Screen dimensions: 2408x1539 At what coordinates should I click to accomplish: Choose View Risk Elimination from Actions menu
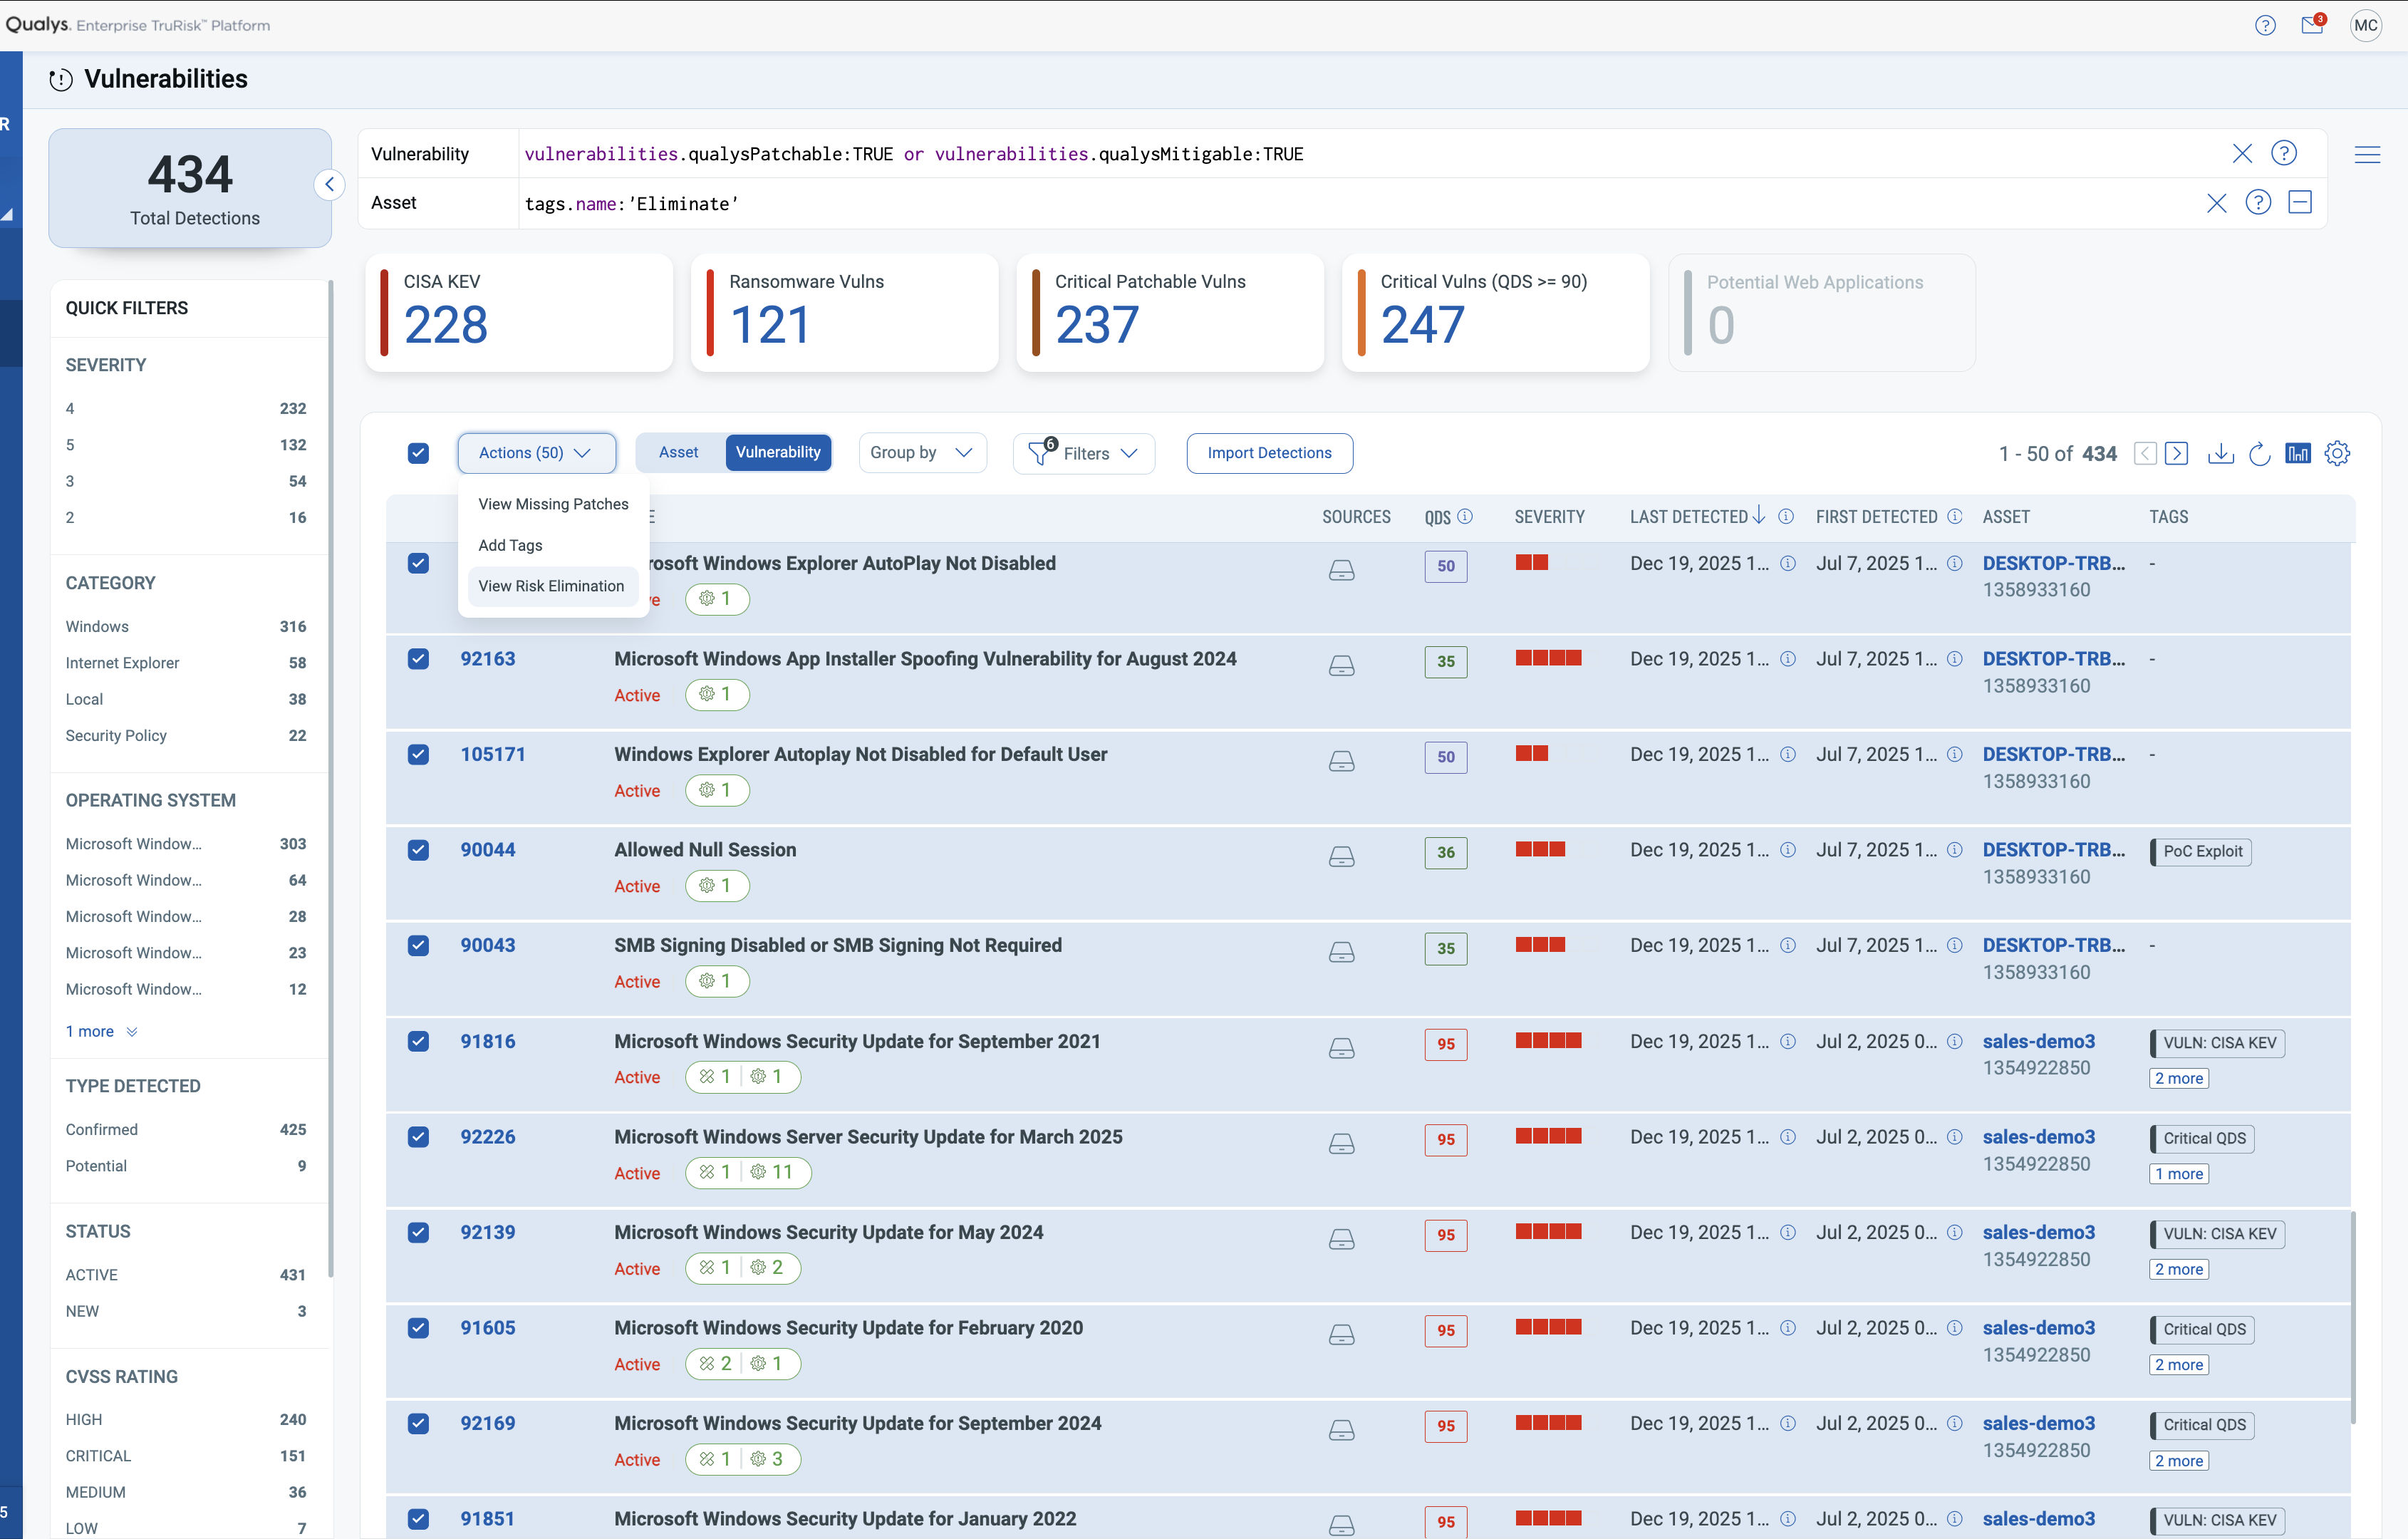pos(551,586)
